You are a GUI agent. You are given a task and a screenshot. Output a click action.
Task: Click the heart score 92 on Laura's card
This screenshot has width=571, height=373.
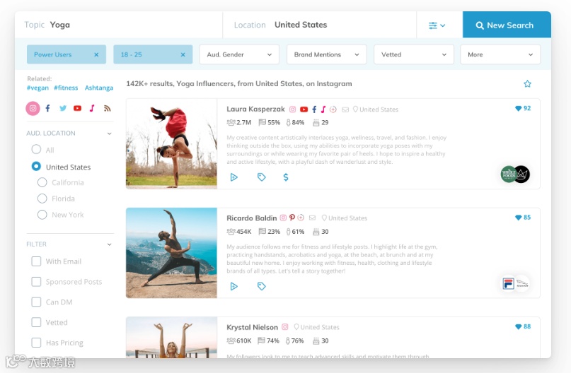523,108
